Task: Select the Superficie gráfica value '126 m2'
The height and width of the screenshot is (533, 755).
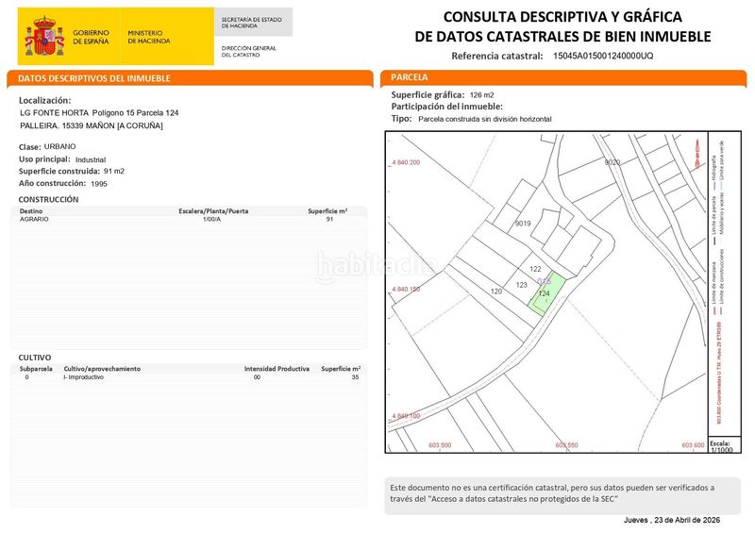Action: tap(481, 95)
